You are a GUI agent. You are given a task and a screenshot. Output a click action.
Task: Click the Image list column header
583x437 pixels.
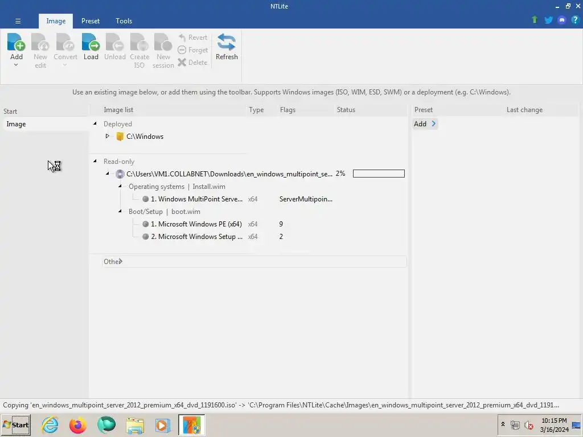118,110
